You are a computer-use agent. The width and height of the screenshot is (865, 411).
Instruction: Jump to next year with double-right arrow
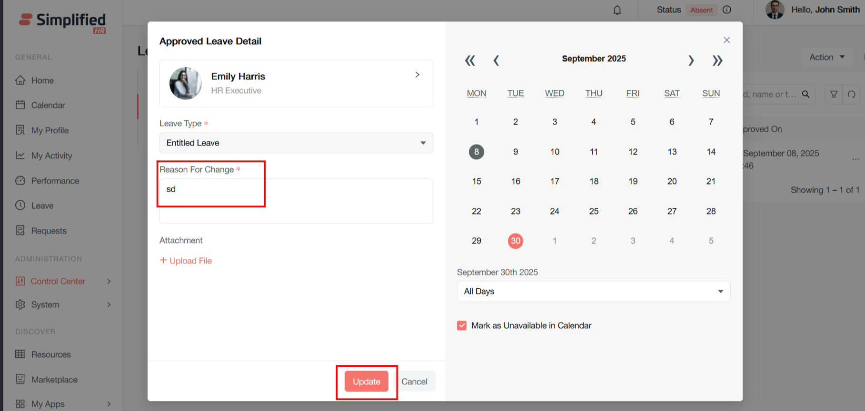717,60
